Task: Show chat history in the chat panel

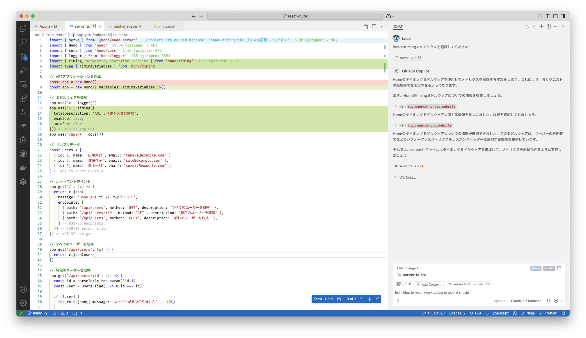Action: 549,26
